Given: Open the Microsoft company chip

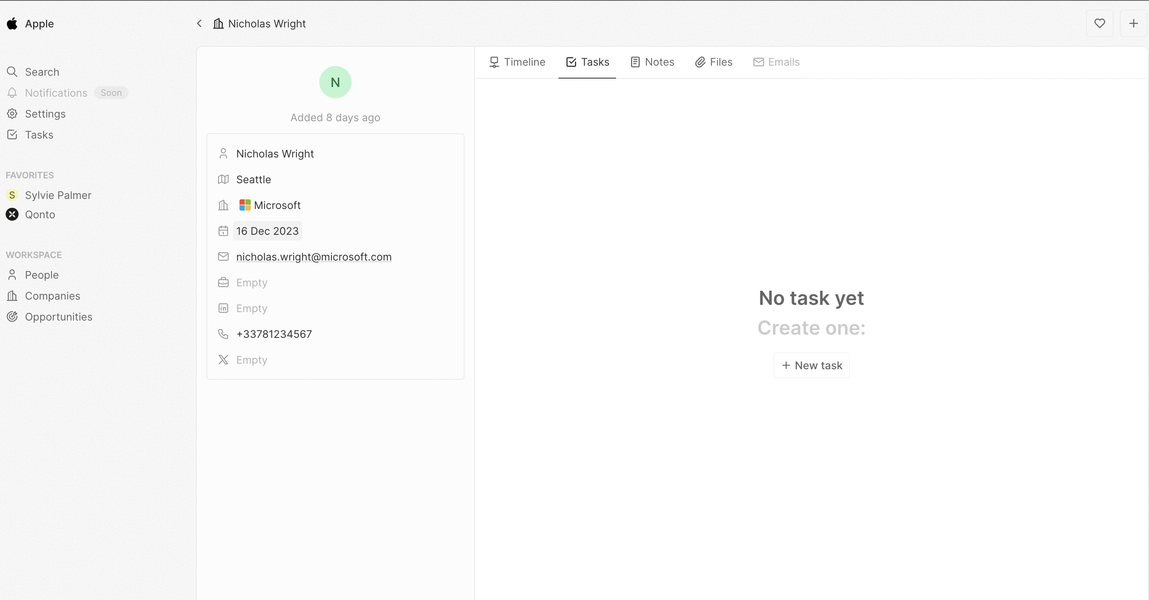Looking at the screenshot, I should (x=270, y=205).
